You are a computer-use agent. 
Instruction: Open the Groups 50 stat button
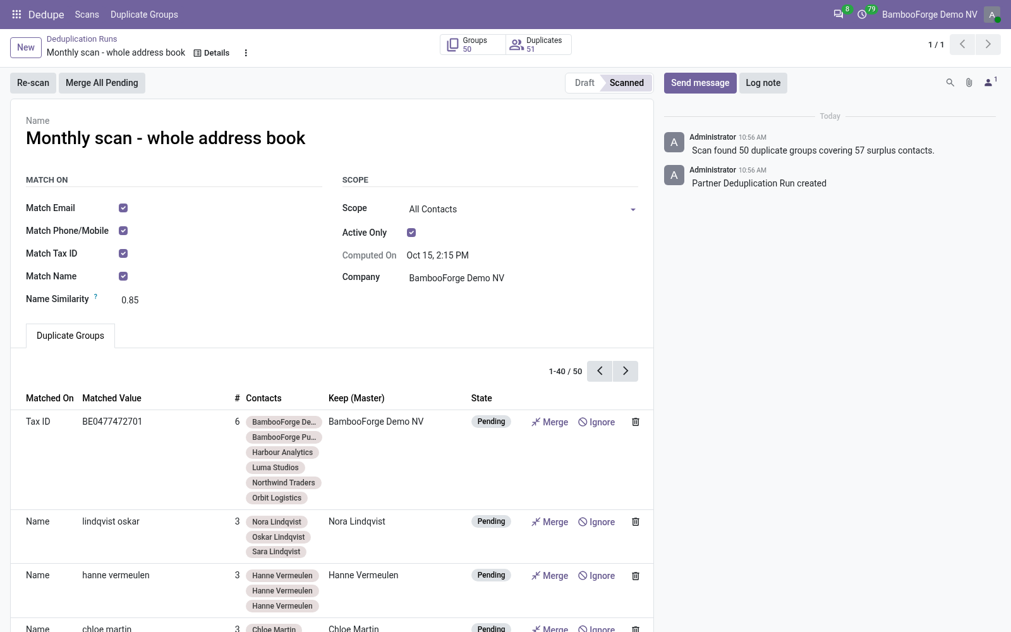[473, 44]
